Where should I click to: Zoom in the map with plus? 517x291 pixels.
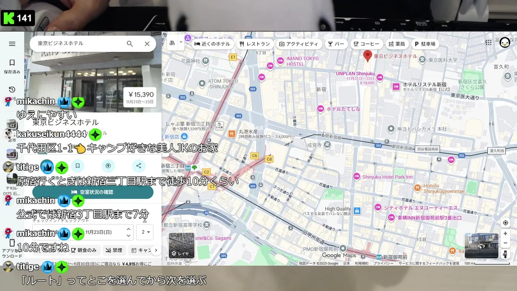click(505, 234)
